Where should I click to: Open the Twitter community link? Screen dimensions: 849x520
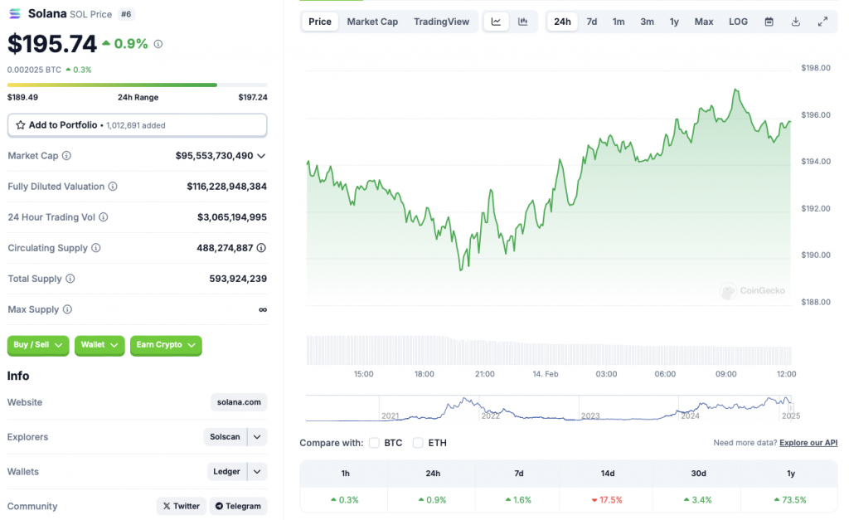(182, 506)
